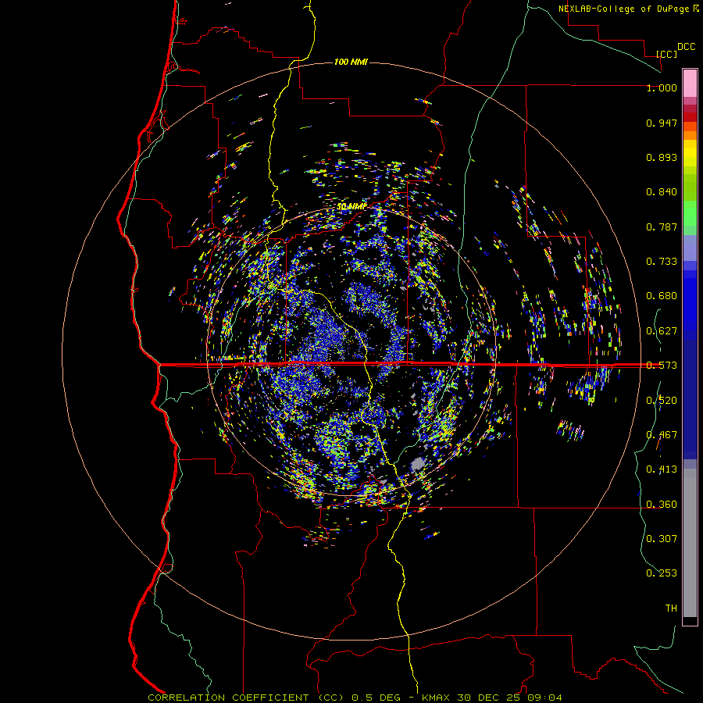Viewport: 703px width, 703px height.
Task: Click the 0.947 legend value
Action: tap(662, 123)
